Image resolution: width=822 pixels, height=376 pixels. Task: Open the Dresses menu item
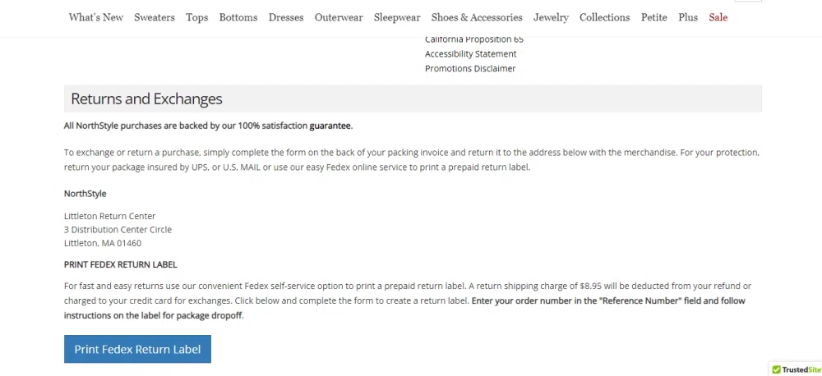286,17
